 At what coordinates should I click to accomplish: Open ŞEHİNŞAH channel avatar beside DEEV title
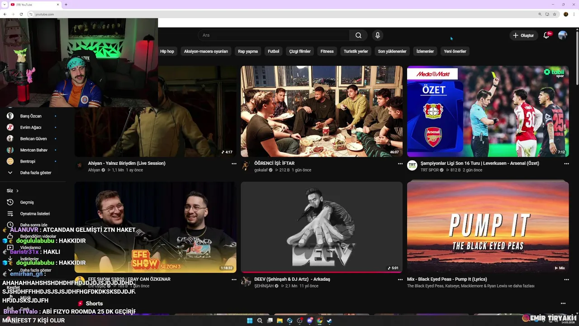coord(246,282)
